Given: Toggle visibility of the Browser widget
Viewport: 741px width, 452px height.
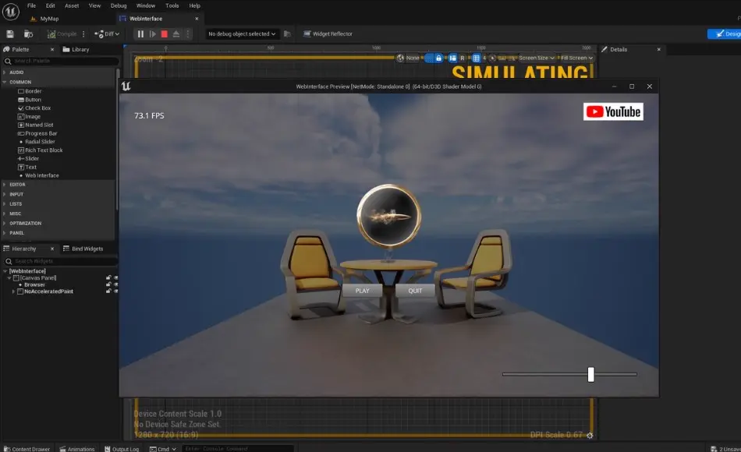Looking at the screenshot, I should pyautogui.click(x=115, y=284).
